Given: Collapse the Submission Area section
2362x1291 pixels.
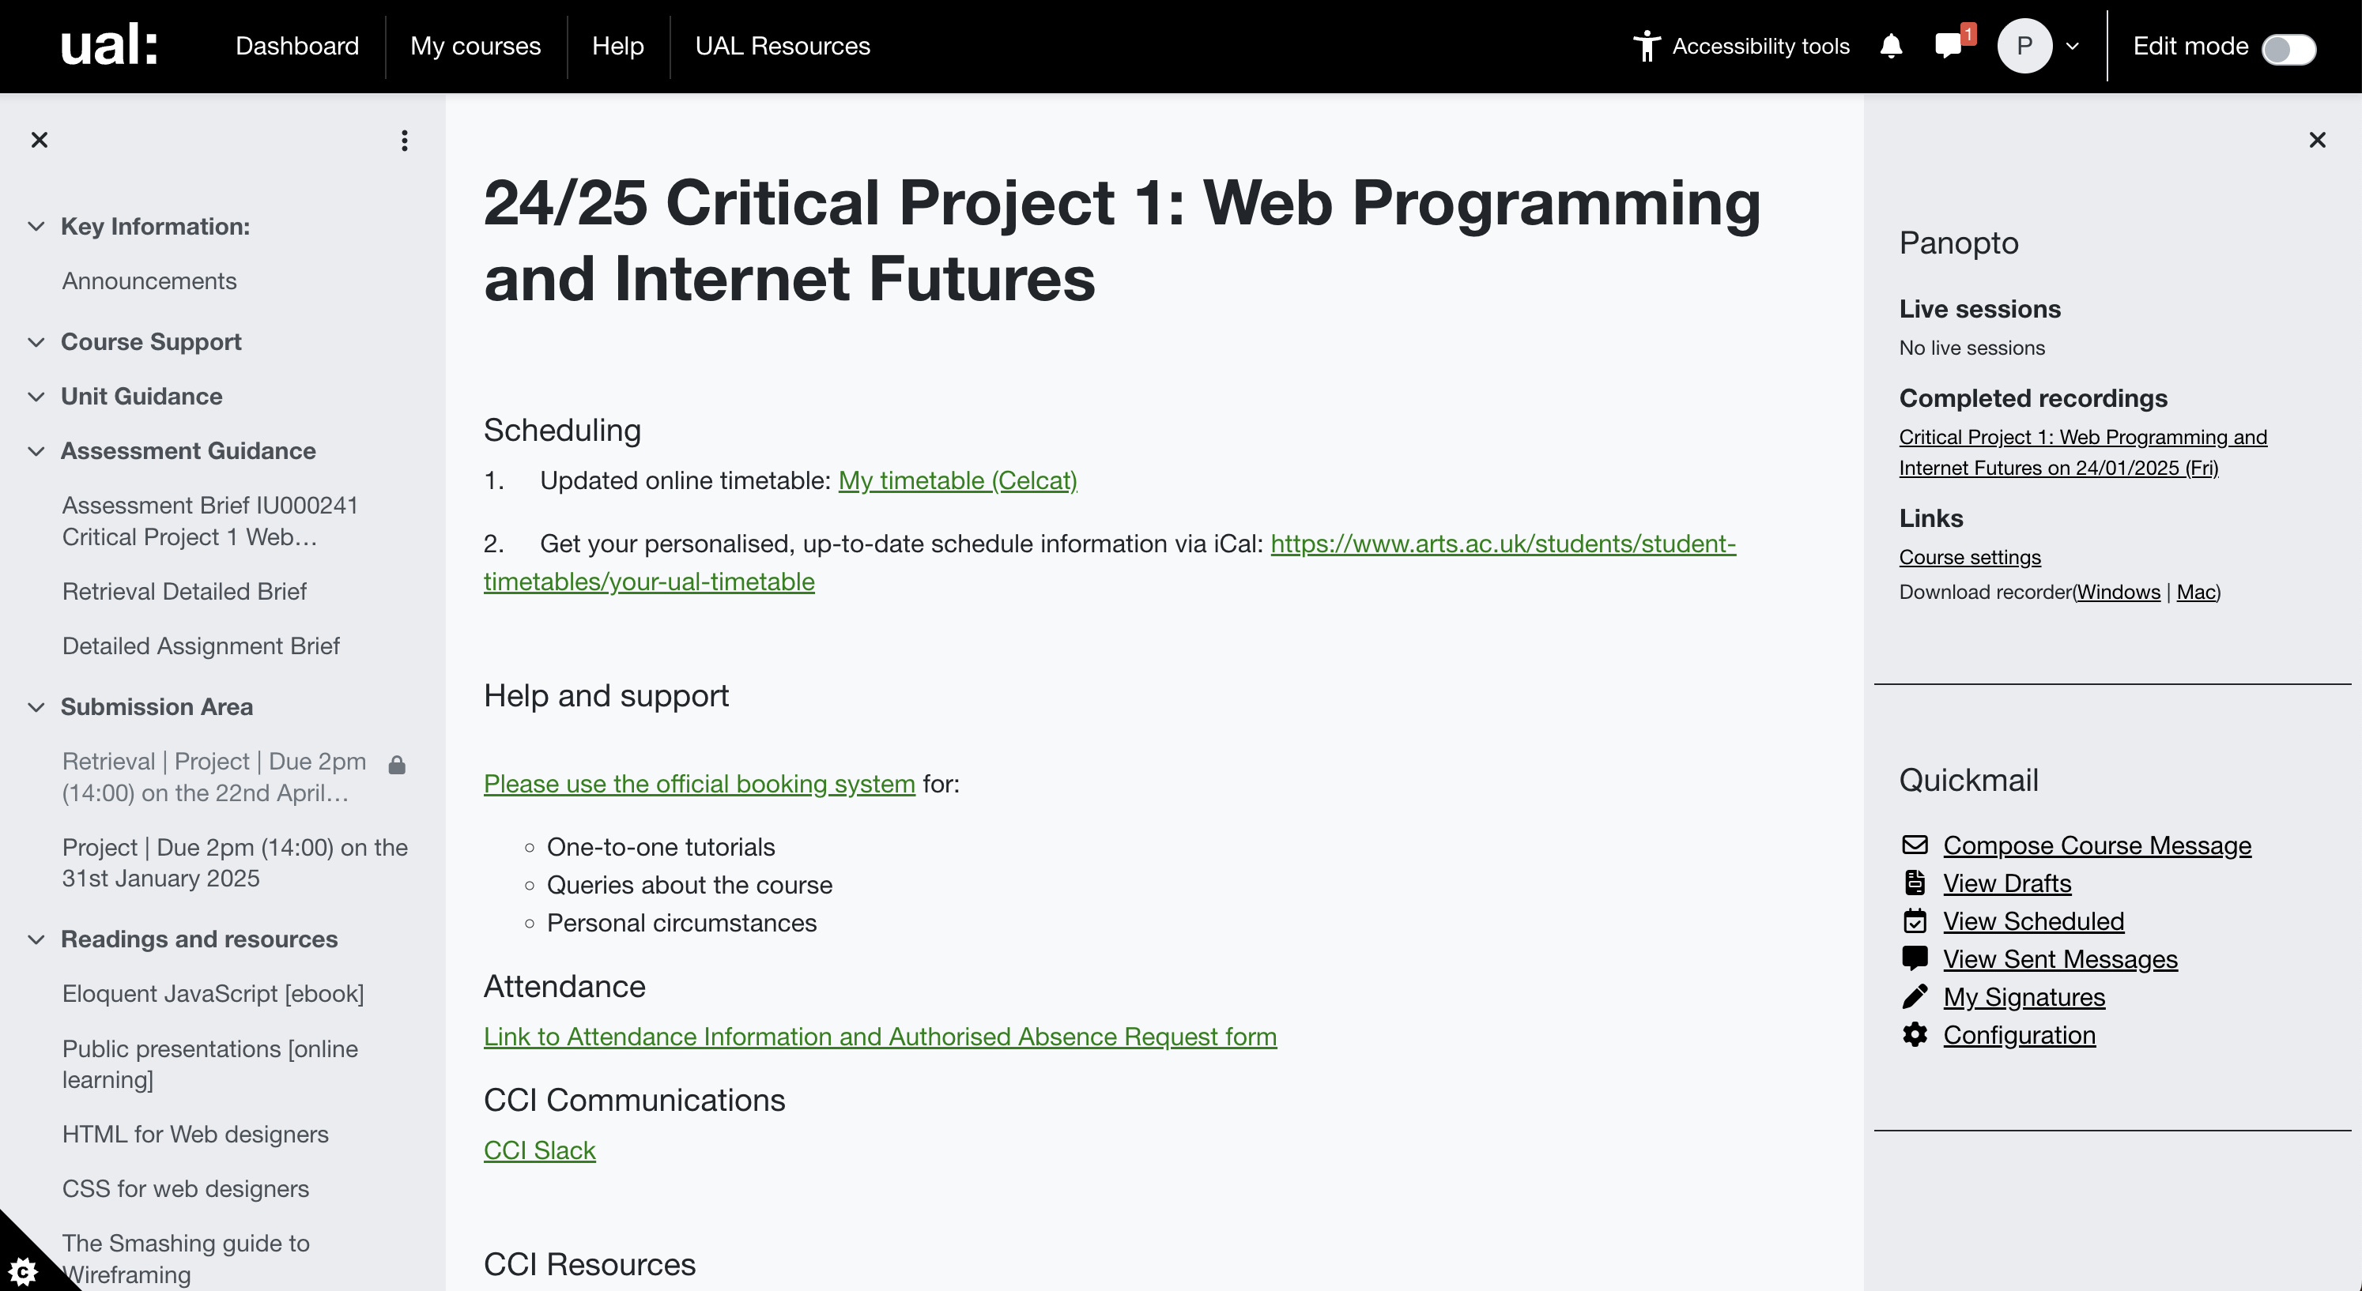Looking at the screenshot, I should tap(36, 706).
